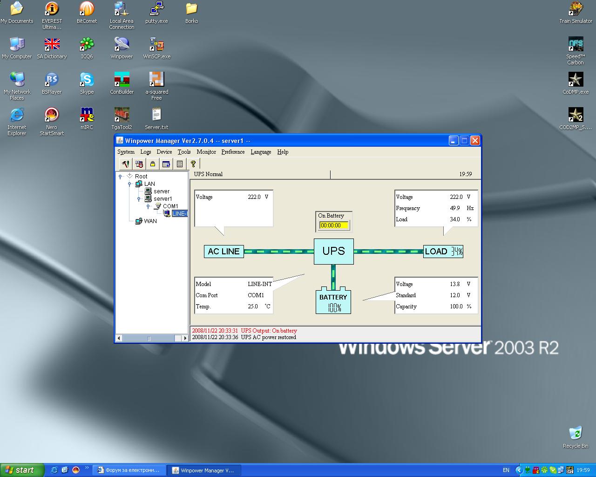
Task: Open Server.txt file on desktop
Action: click(156, 119)
